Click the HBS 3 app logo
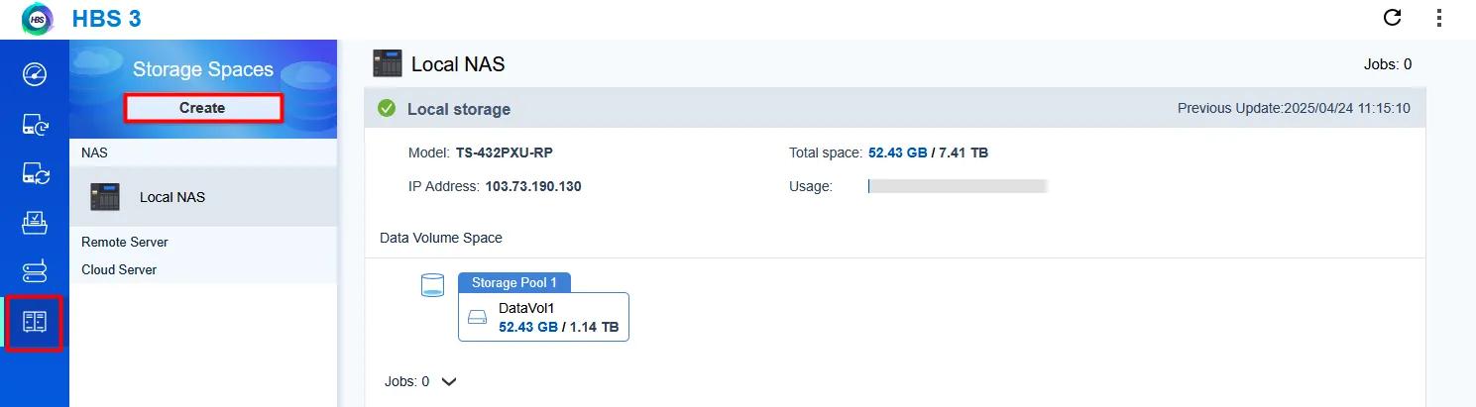Viewport: 1476px width, 407px height. (x=37, y=18)
